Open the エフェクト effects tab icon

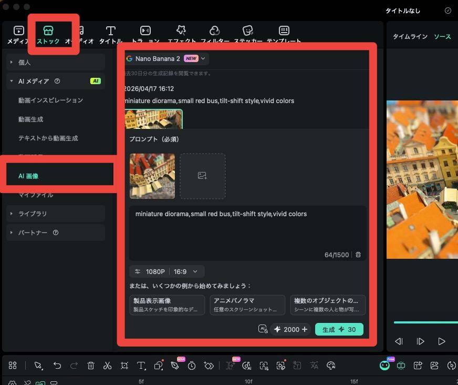pos(181,30)
